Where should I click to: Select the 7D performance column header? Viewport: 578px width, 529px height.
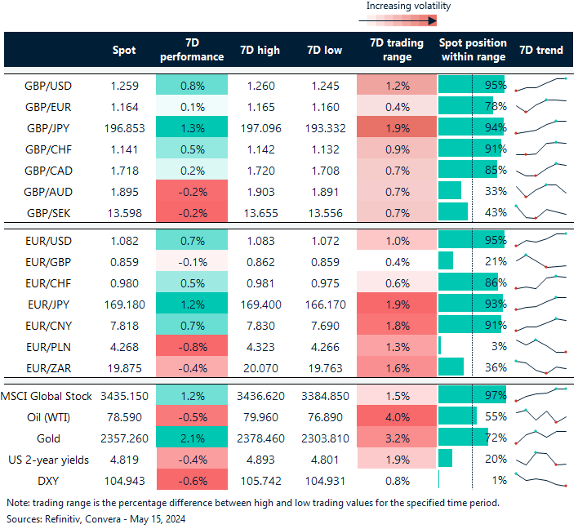pyautogui.click(x=190, y=50)
